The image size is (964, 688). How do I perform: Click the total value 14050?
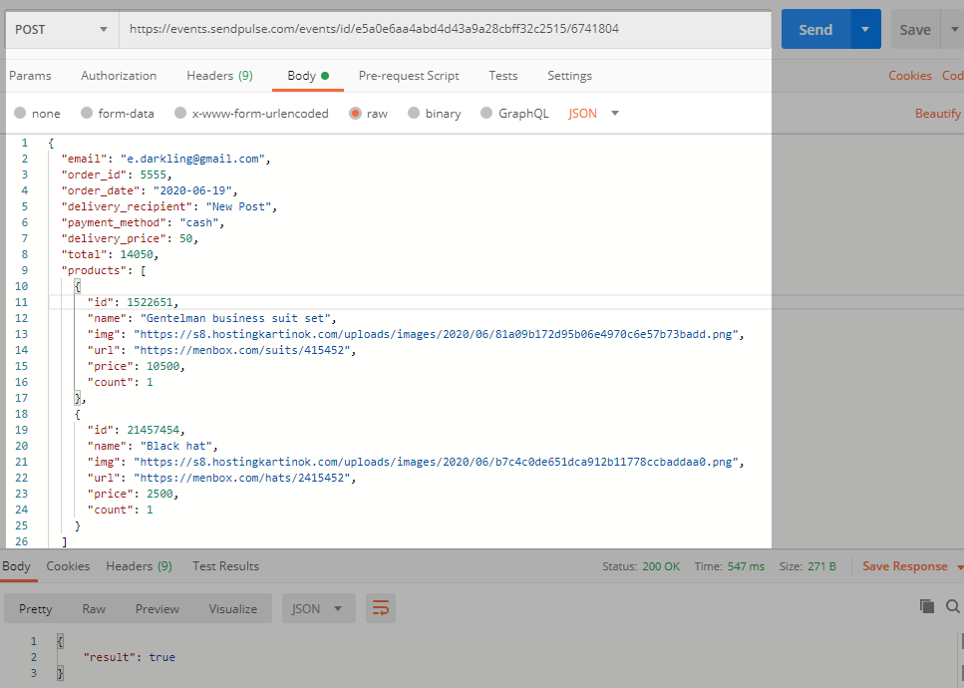(137, 254)
